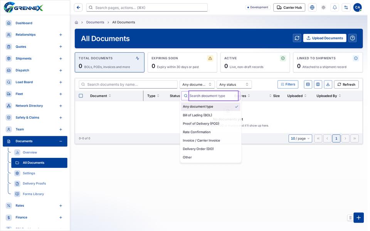Open the column settings icon
This screenshot has height=231, width=370.
click(x=318, y=84)
